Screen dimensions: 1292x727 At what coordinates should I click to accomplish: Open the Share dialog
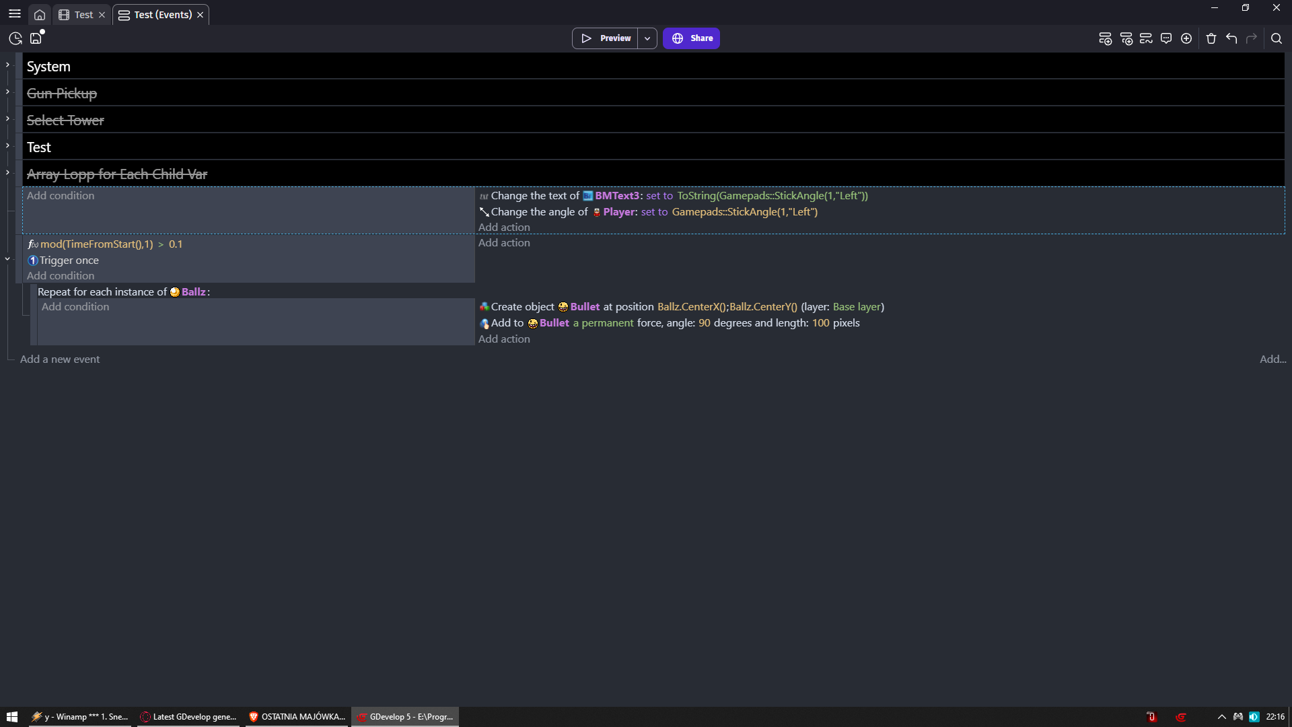pyautogui.click(x=691, y=38)
